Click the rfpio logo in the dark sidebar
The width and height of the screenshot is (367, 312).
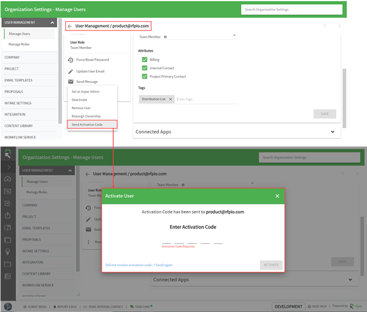(x=8, y=154)
